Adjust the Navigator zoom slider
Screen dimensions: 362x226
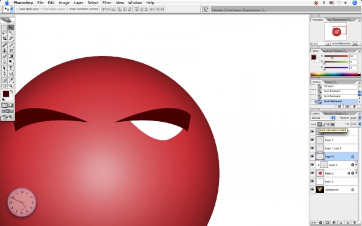click(341, 43)
